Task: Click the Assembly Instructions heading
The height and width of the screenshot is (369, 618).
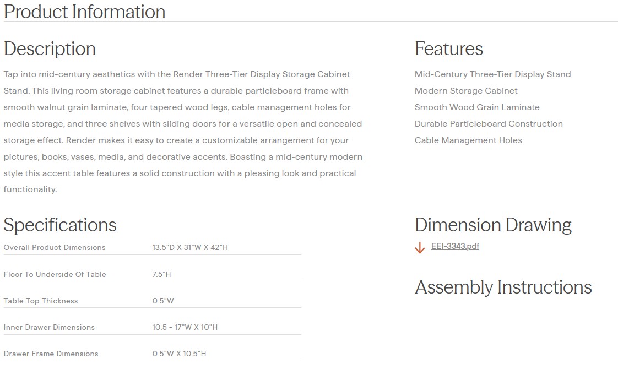Action: point(503,287)
